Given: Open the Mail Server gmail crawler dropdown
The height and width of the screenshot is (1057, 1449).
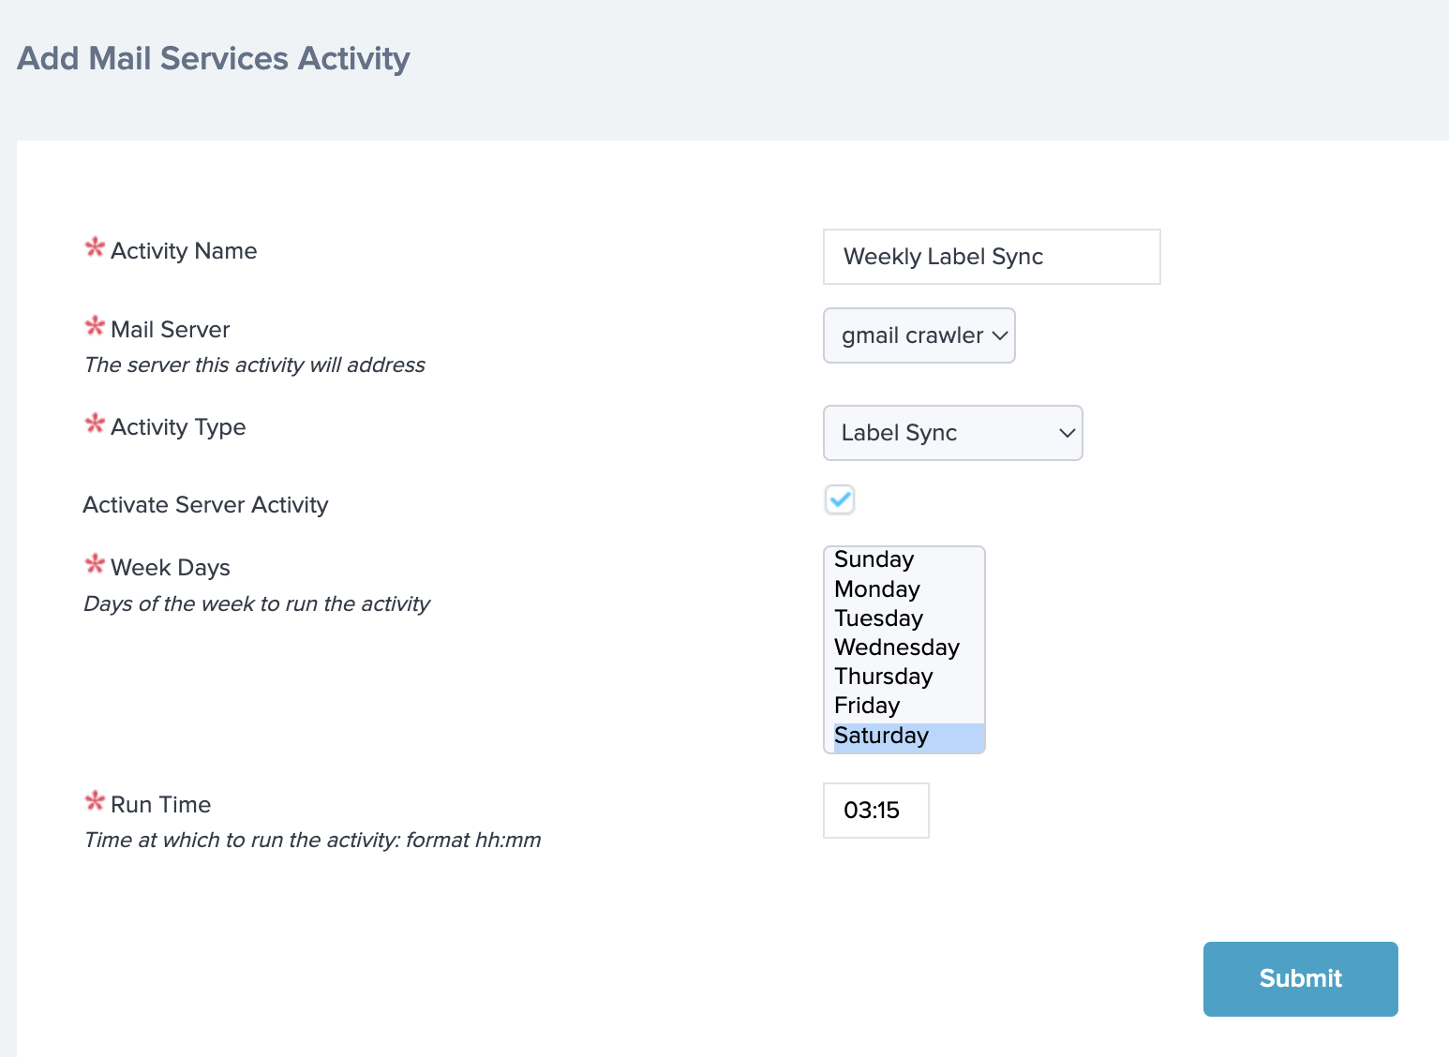Looking at the screenshot, I should tap(919, 335).
